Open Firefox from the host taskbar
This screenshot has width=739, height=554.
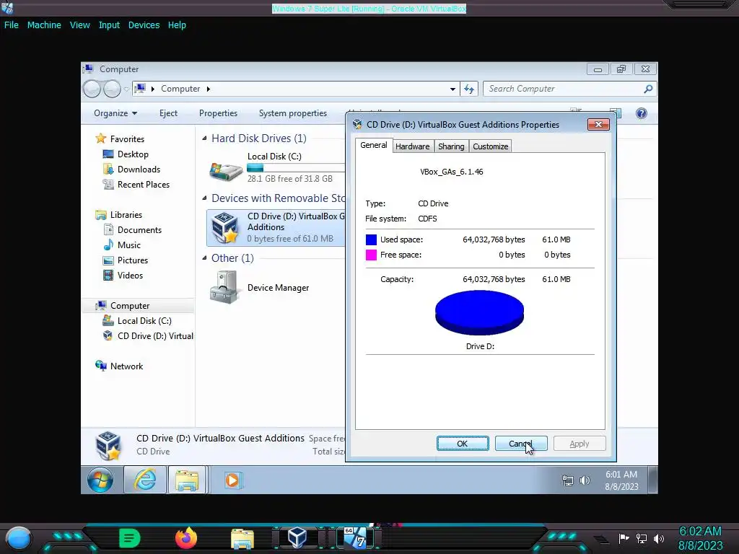(185, 537)
